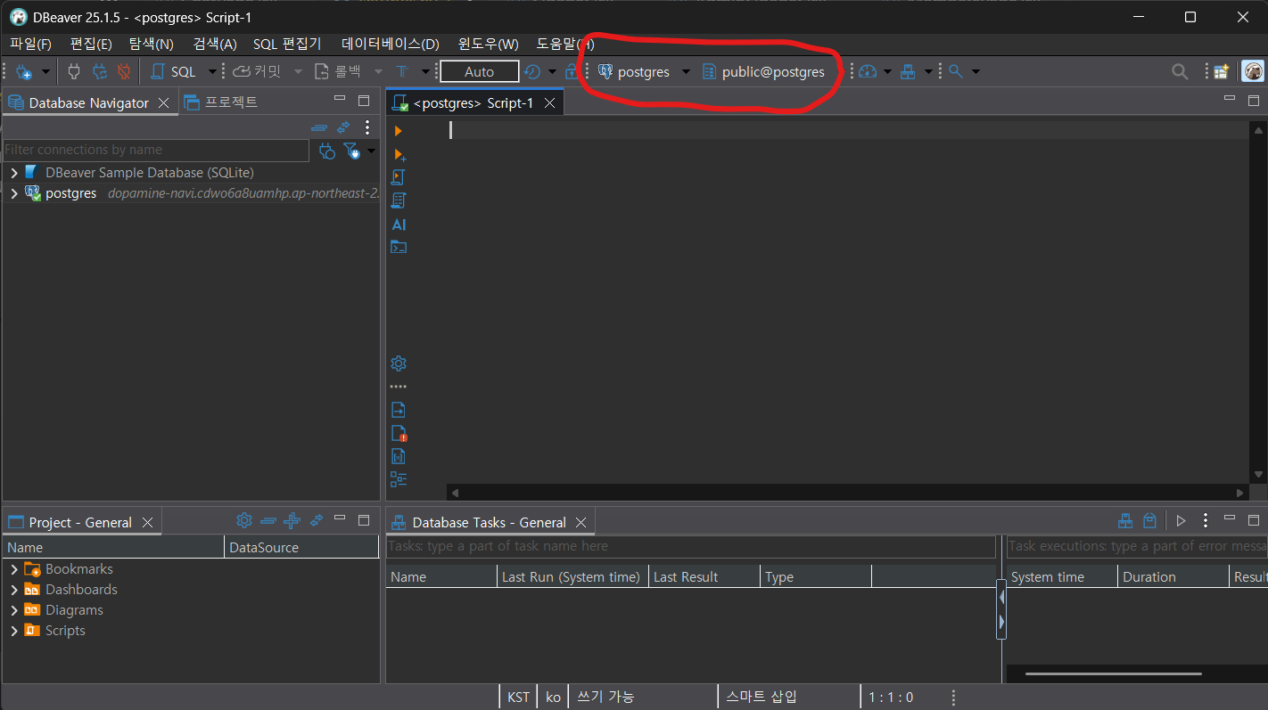Click the blue Reconnect plug icon

tap(99, 71)
